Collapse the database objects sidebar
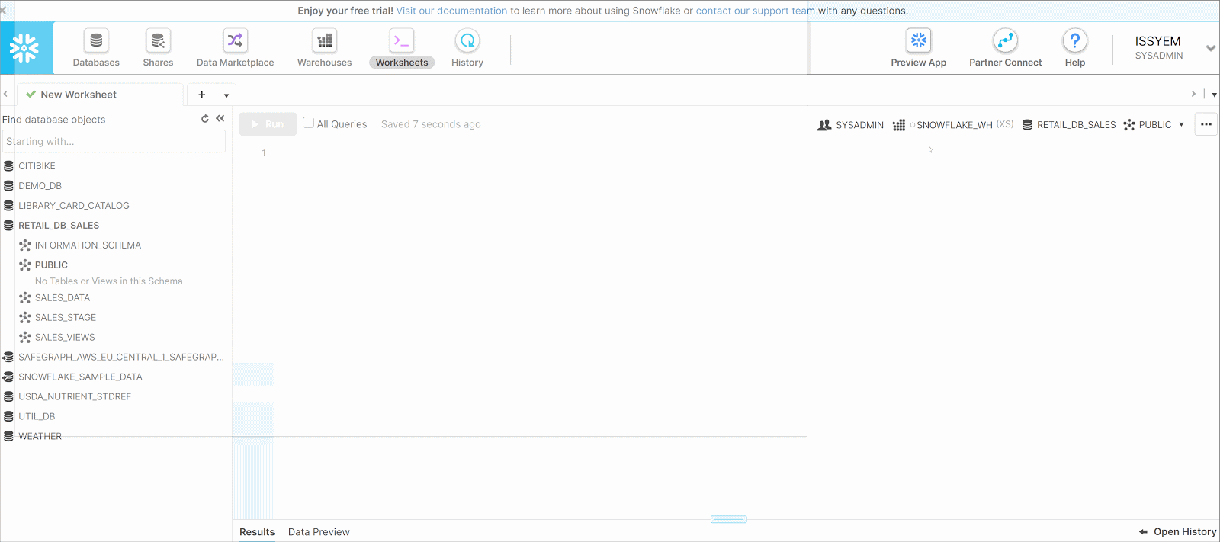The height and width of the screenshot is (542, 1220). [220, 119]
